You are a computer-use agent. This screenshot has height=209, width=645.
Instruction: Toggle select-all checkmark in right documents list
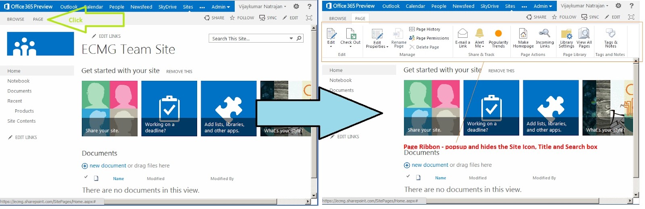click(x=408, y=176)
